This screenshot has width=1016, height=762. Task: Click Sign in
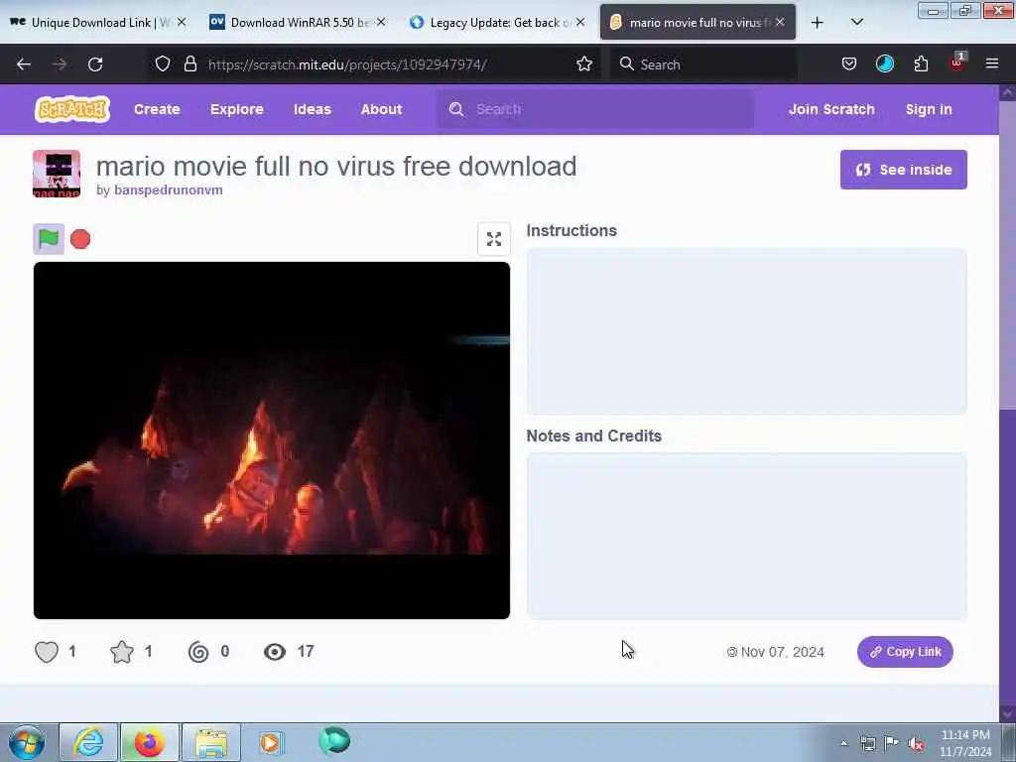pyautogui.click(x=929, y=109)
